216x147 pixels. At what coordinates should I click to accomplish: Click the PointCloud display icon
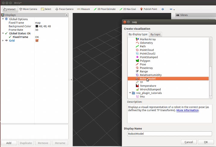point(137,50)
